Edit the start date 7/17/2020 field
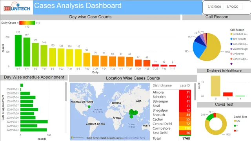The width and height of the screenshot is (251, 141). 214,7
